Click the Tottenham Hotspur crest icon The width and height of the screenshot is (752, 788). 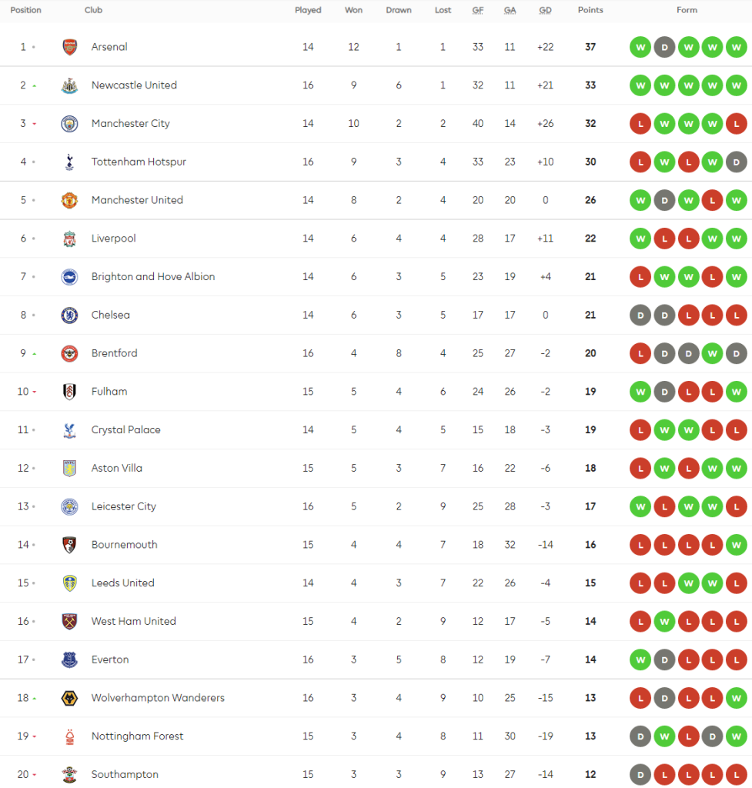pyautogui.click(x=70, y=162)
